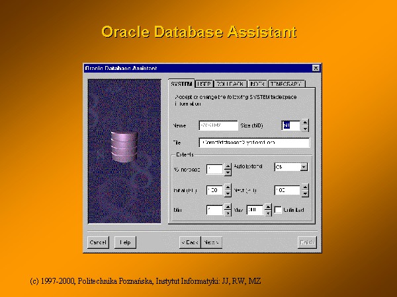This screenshot has width=397, height=297.
Task: Increase Initial extent with up arrow
Action: pyautogui.click(x=228, y=187)
